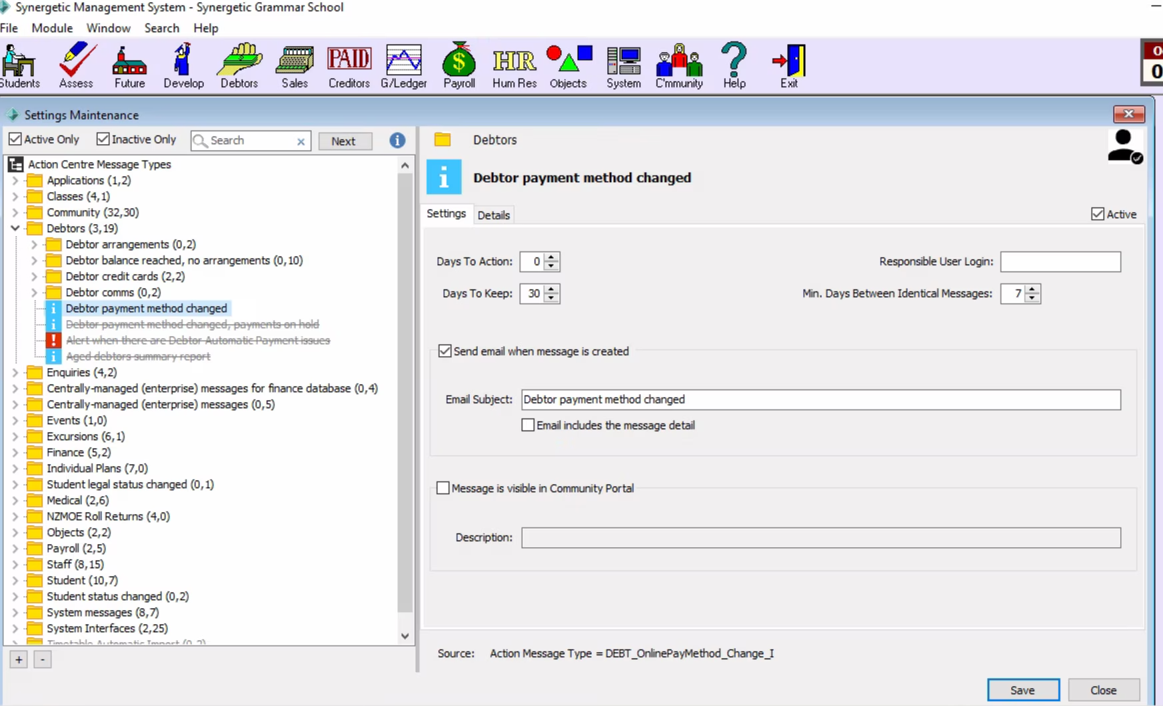Toggle the Active Only checkbox
Image resolution: width=1163 pixels, height=706 pixels.
[15, 139]
